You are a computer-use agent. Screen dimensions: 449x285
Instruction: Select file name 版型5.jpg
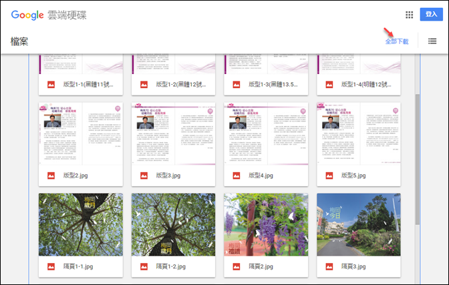click(353, 176)
